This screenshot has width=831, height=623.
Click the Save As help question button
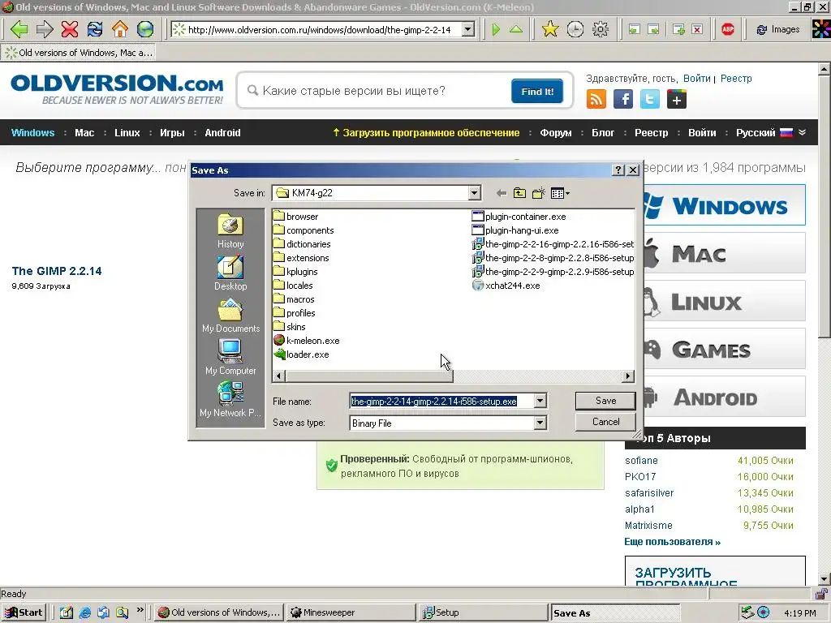618,170
